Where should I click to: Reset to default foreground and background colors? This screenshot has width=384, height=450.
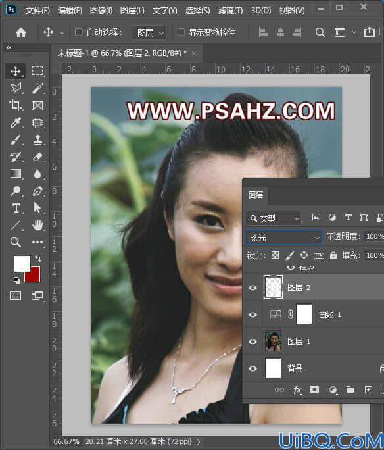coord(16,280)
